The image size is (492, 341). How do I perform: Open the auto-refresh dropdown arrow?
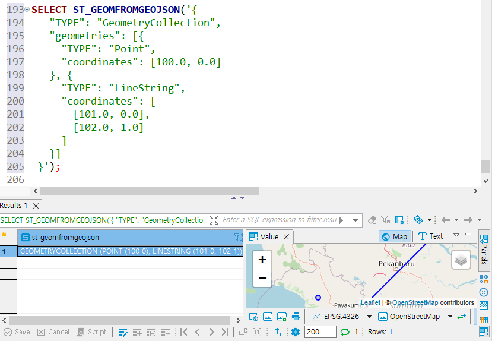[x=429, y=220]
